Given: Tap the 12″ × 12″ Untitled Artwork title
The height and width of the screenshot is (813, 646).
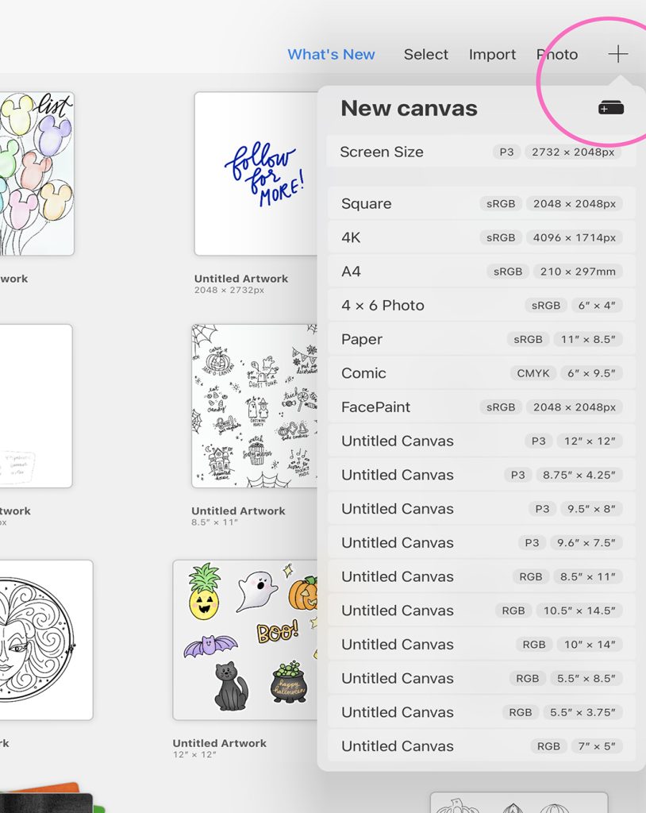Looking at the screenshot, I should [219, 743].
